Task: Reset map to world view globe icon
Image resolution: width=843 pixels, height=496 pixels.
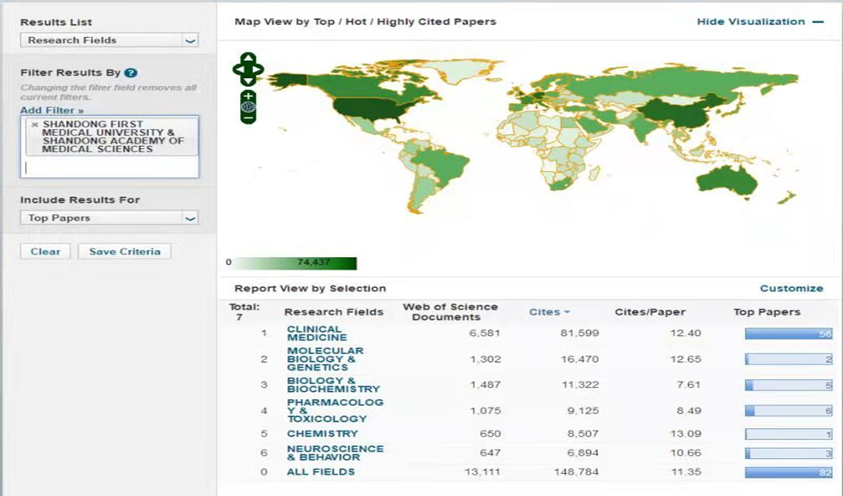Action: pyautogui.click(x=248, y=107)
